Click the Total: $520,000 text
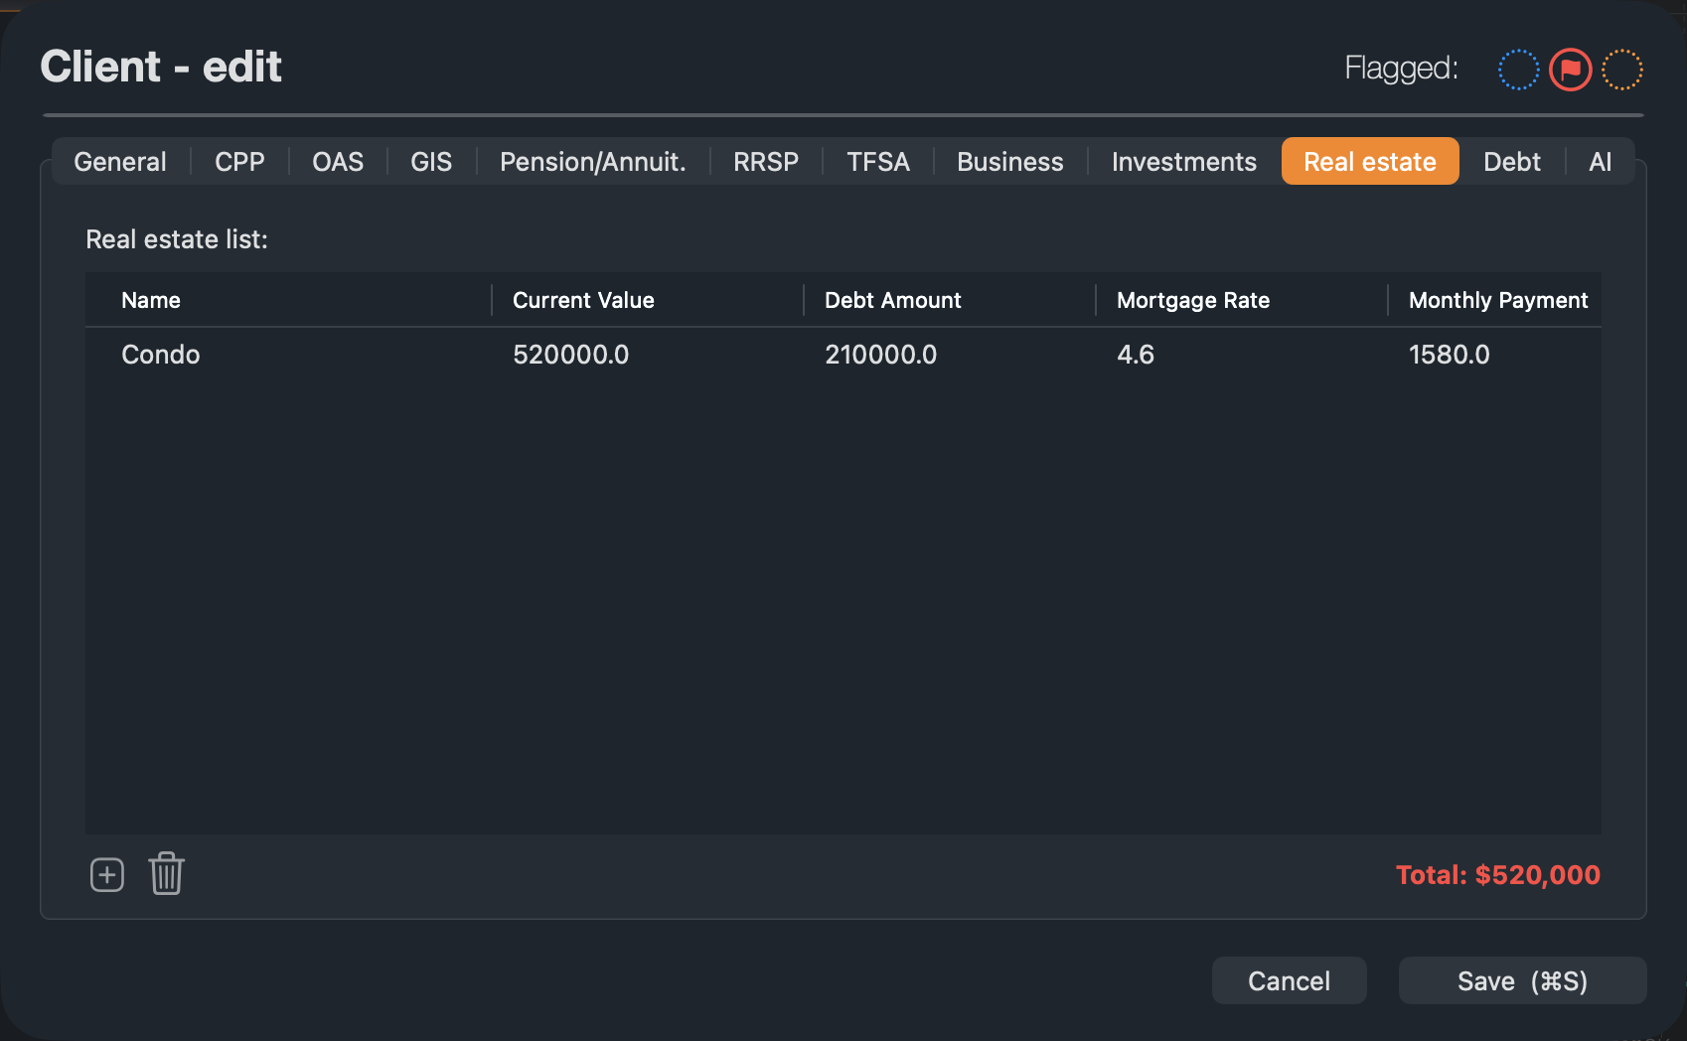Image resolution: width=1687 pixels, height=1041 pixels. tap(1498, 875)
